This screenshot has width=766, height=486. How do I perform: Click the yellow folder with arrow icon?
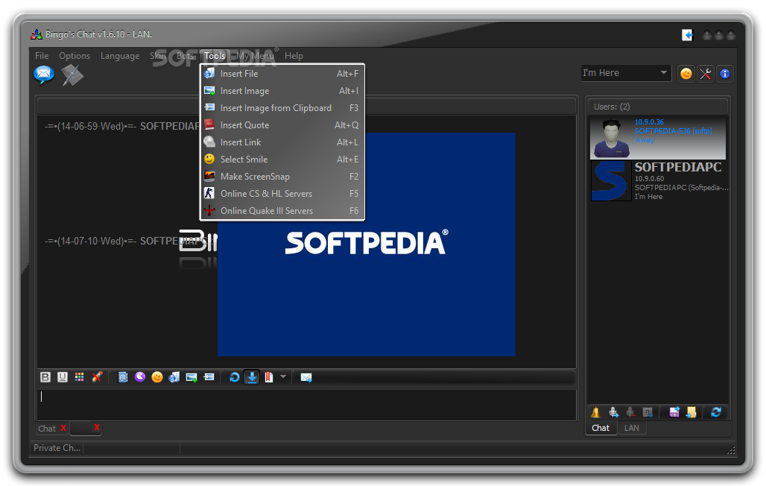691,412
